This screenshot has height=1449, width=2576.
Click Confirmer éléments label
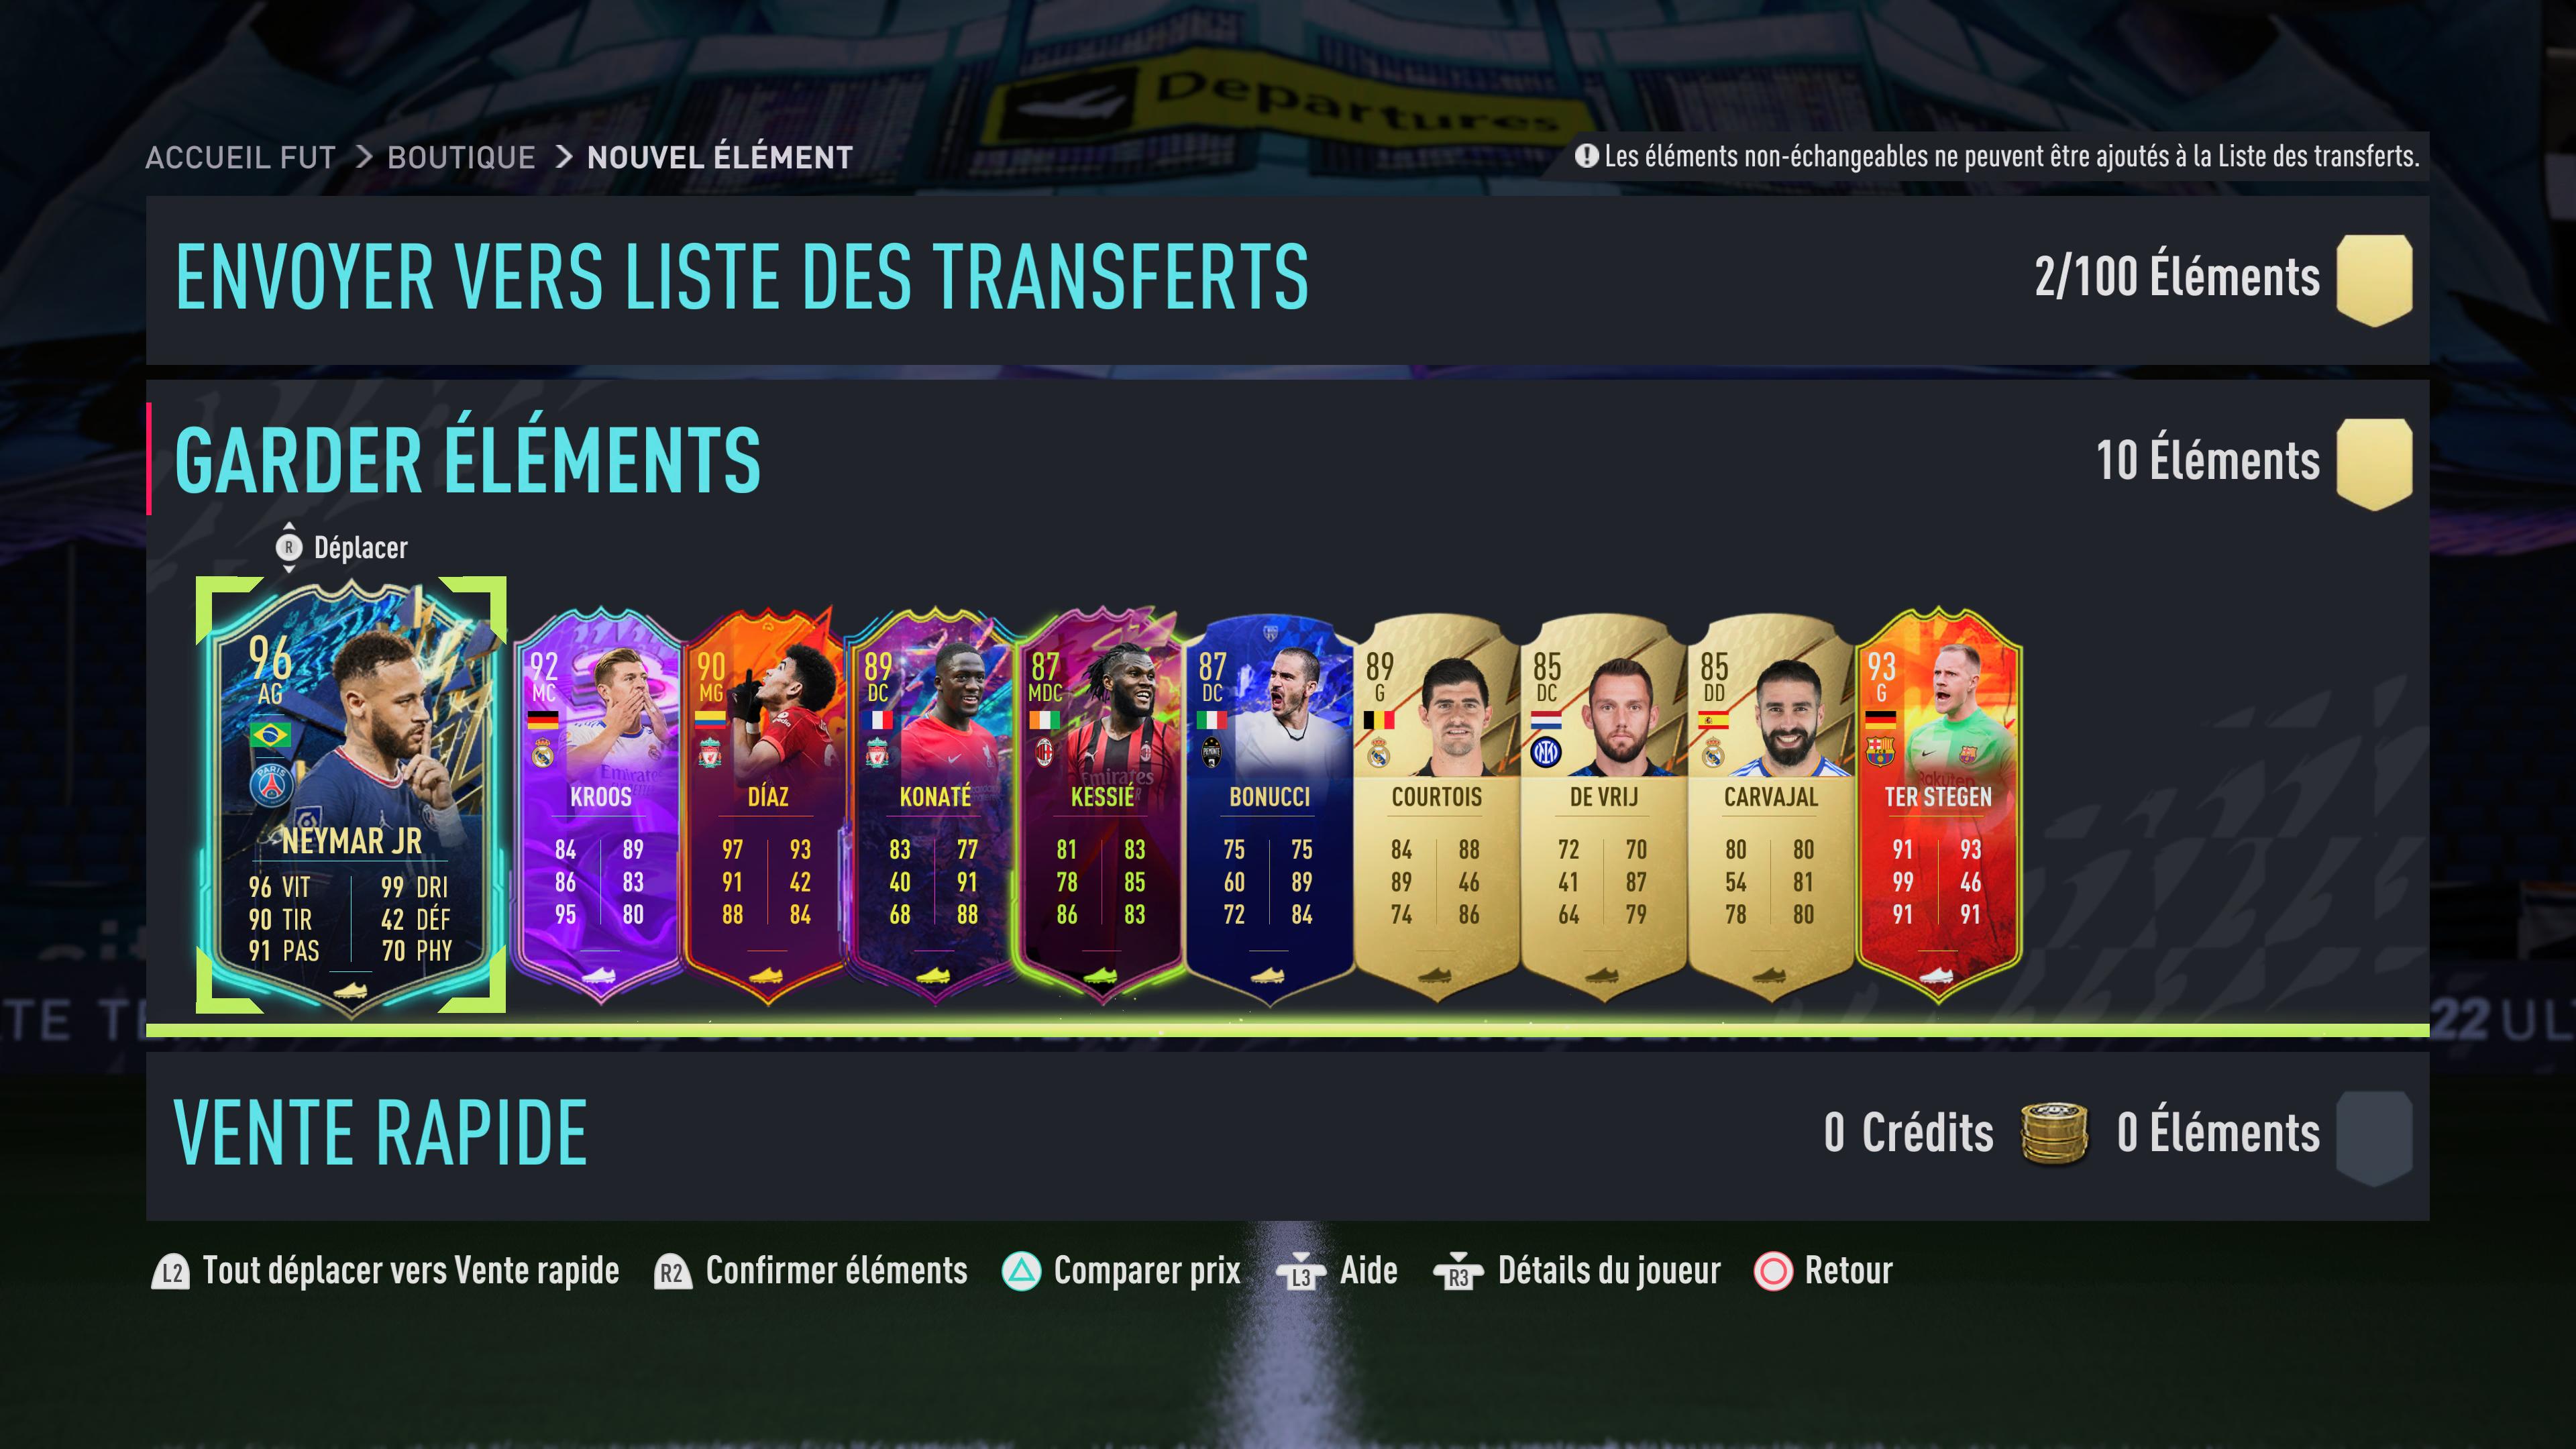tap(837, 1271)
